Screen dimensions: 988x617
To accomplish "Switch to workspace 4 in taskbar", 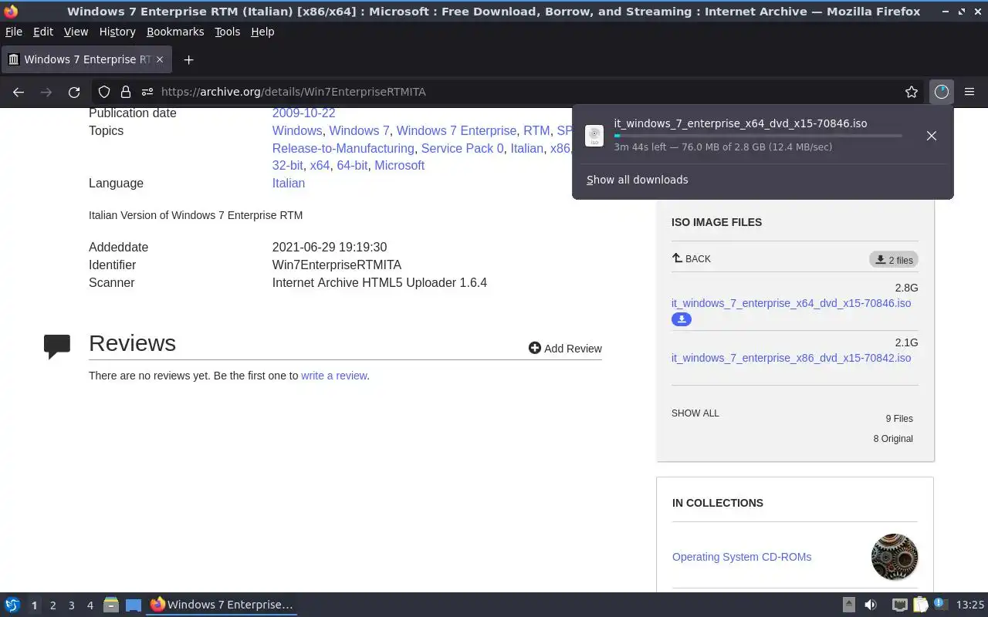I will click(x=90, y=605).
